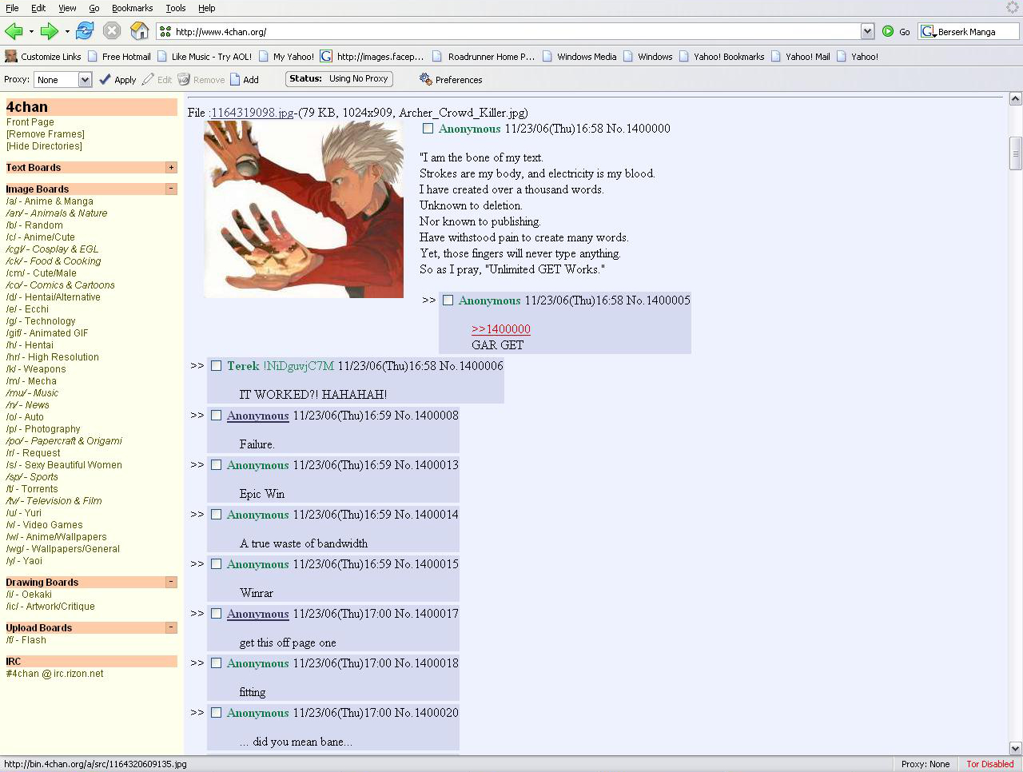The width and height of the screenshot is (1023, 772).
Task: Check the box for post No.1400013
Action: [217, 465]
